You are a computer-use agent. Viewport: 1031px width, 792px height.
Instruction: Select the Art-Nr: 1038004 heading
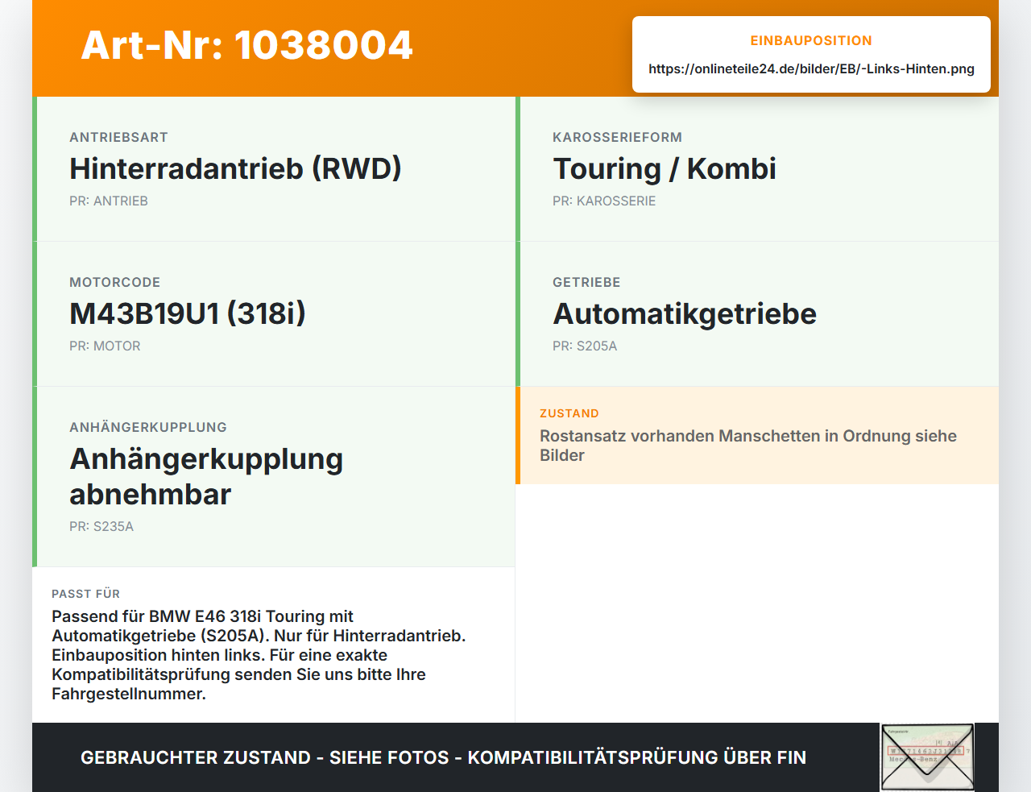pyautogui.click(x=246, y=45)
